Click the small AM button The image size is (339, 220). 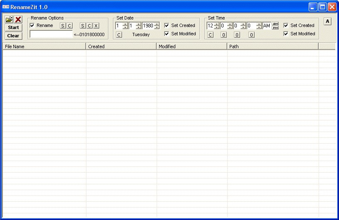[275, 24]
